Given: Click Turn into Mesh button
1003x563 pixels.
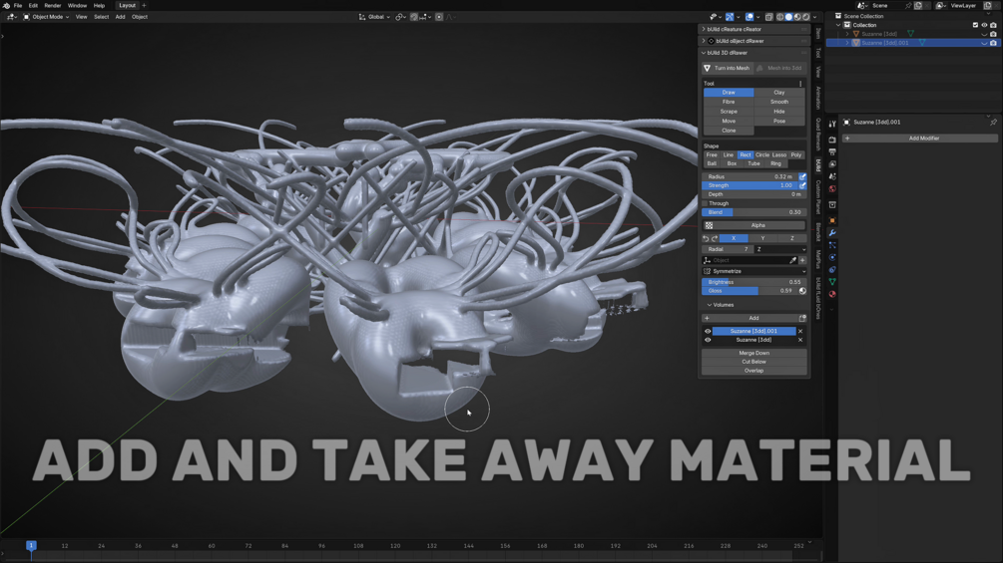Looking at the screenshot, I should tap(728, 69).
